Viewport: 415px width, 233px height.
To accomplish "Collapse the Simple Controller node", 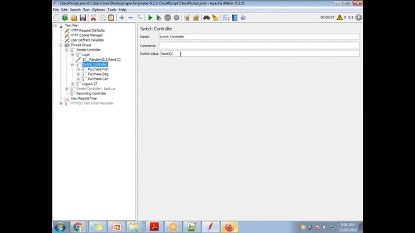I will 67,50.
